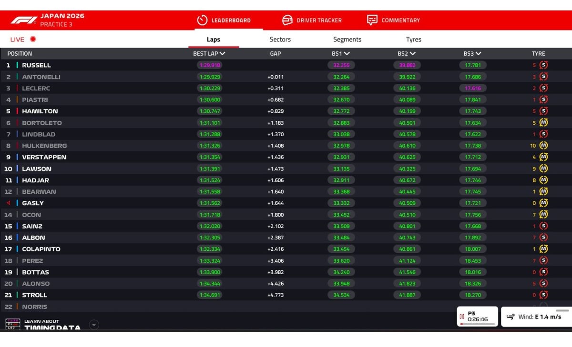The image size is (572, 347).
Task: Click the timing data thumbnail icon
Action: click(13, 324)
